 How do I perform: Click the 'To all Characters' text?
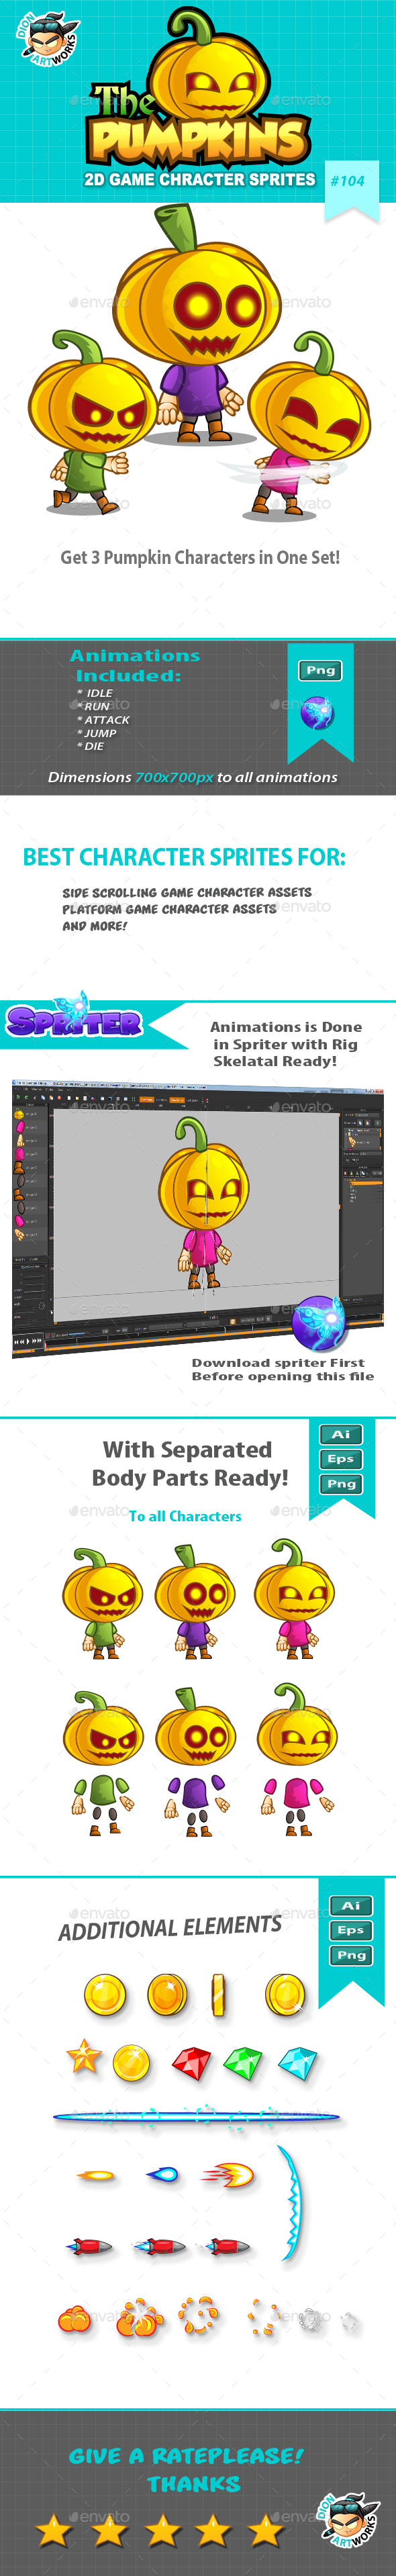185,1516
